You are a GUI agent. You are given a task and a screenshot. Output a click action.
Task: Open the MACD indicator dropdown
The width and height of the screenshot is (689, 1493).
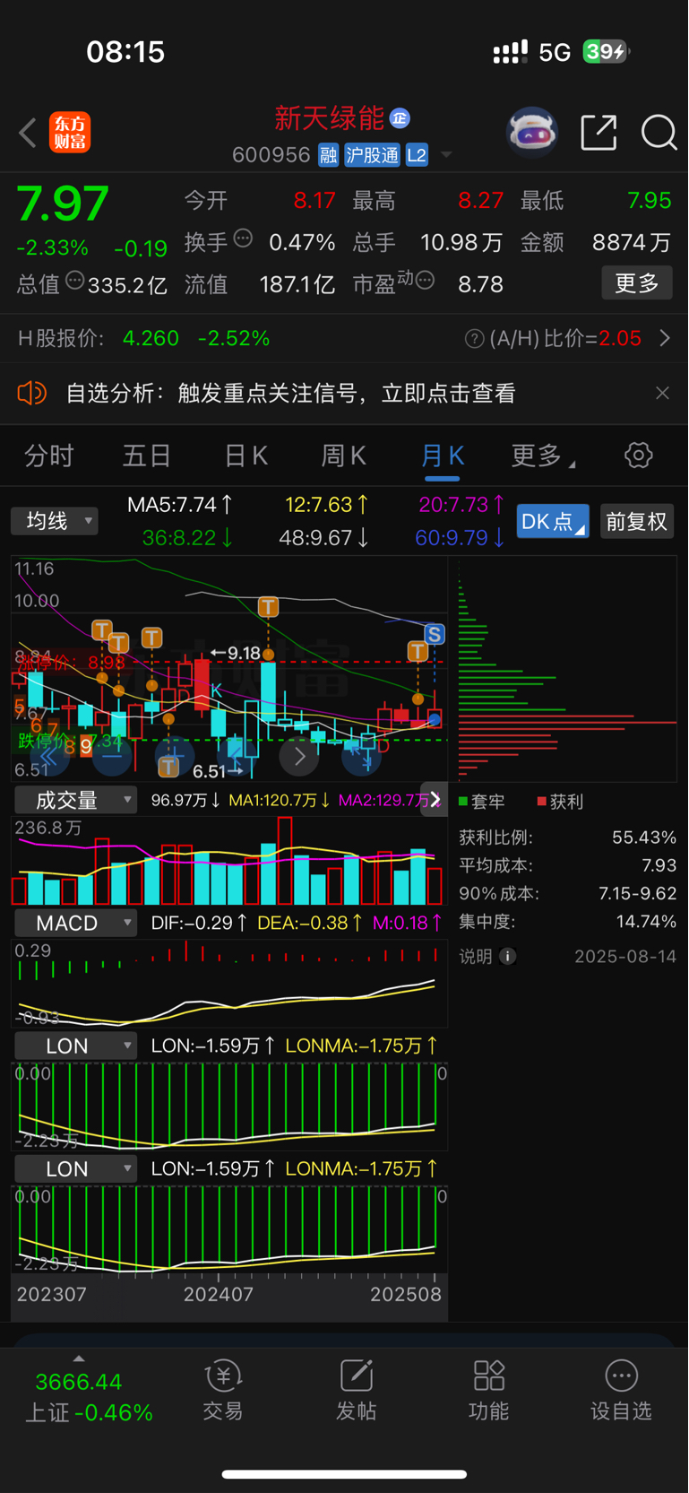pos(75,923)
